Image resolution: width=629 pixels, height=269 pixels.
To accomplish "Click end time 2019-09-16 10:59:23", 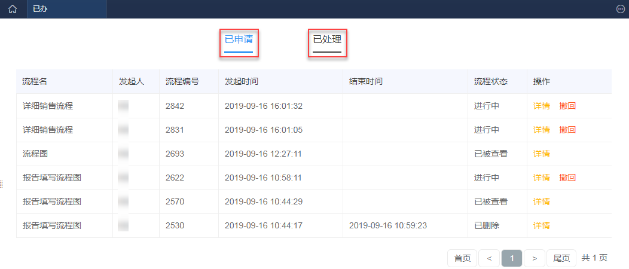I will click(388, 226).
